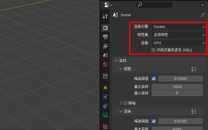Screen dimensions: 208x130
Task: Enable the 降噪 checkbox
Action: click(125, 103)
